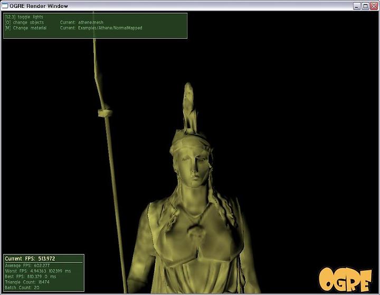Click the 'OGRE Render Window' title text
The height and width of the screenshot is (295, 380).
pos(39,6)
